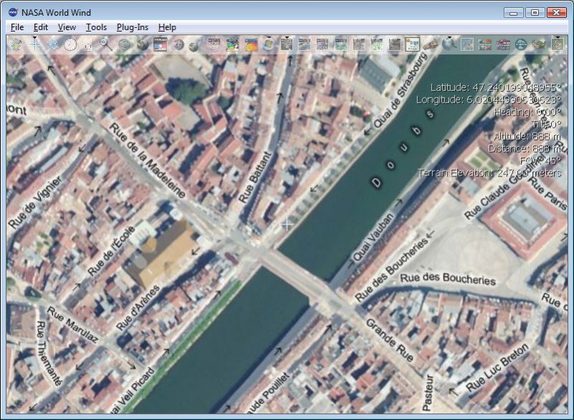Select the Blue Marble globe icon
The width and height of the screenshot is (574, 420).
143,45
